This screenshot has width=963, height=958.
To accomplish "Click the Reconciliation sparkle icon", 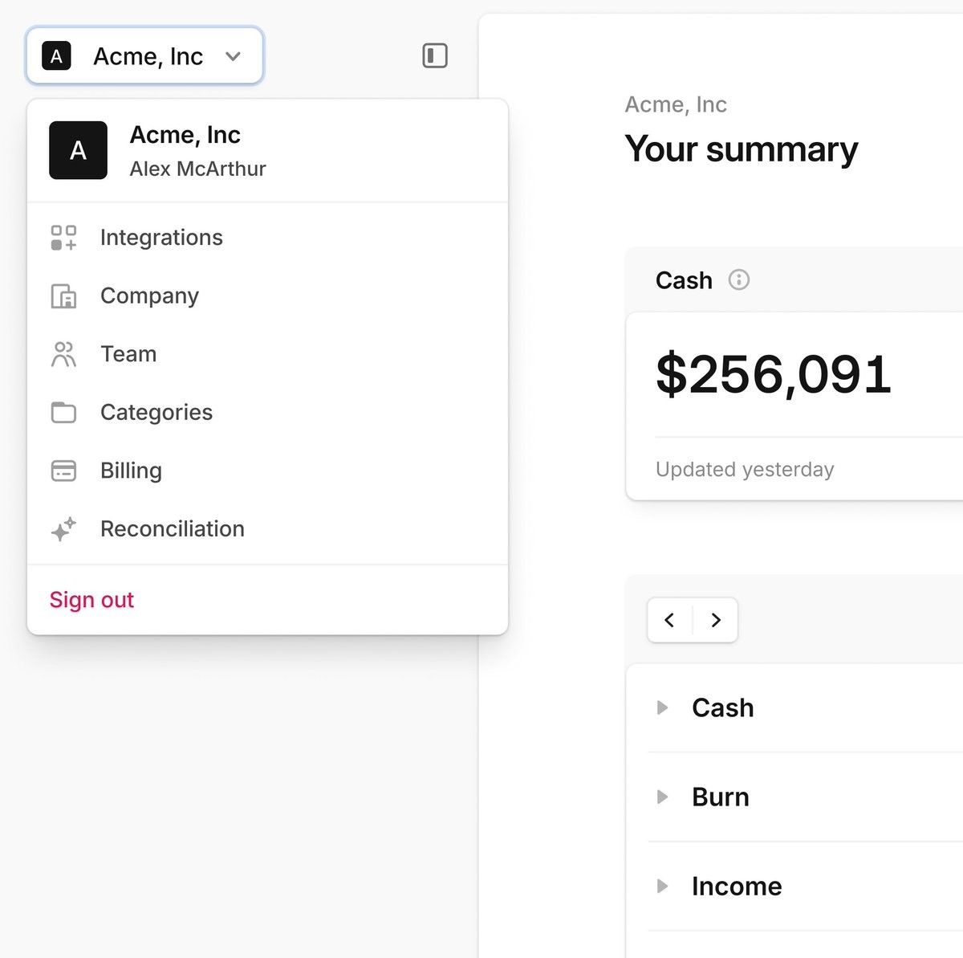I will coord(63,529).
